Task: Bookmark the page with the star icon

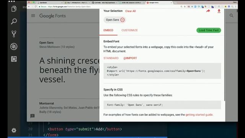Action: coord(185,7)
